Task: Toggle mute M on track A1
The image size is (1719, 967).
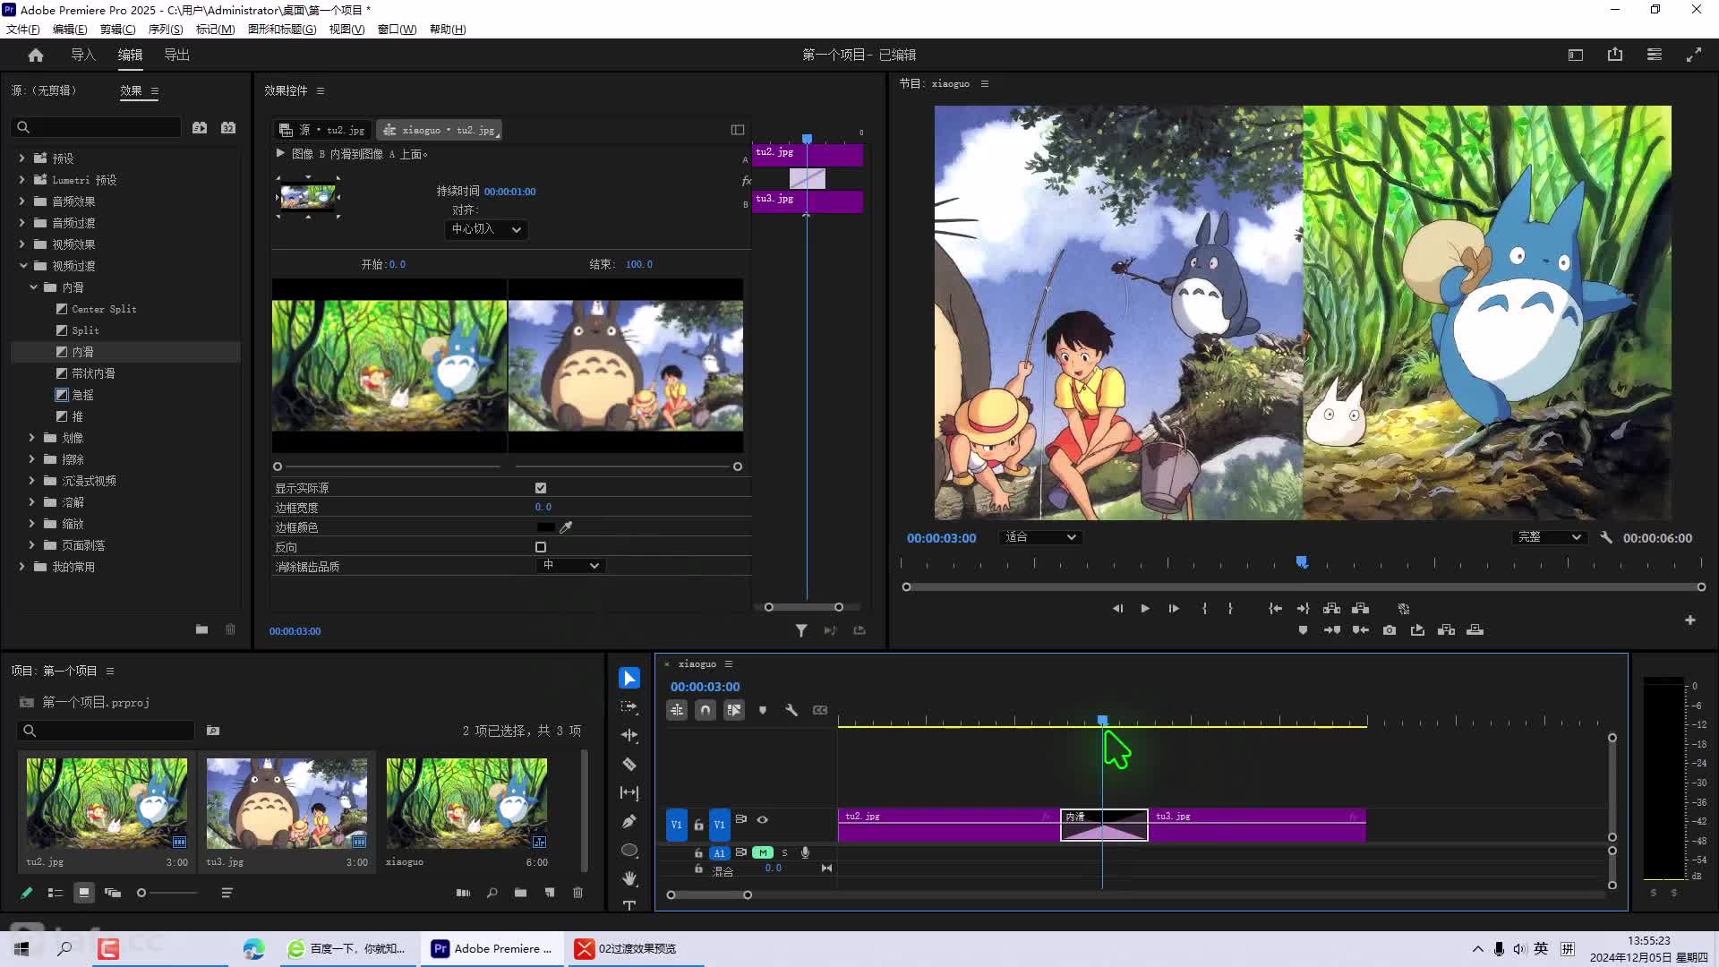Action: pos(763,853)
